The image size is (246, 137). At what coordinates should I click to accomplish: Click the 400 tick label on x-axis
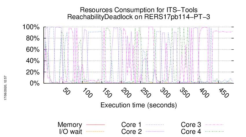click(204, 93)
